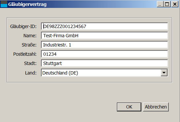Click the Name label
The image size is (180, 122).
30,36
